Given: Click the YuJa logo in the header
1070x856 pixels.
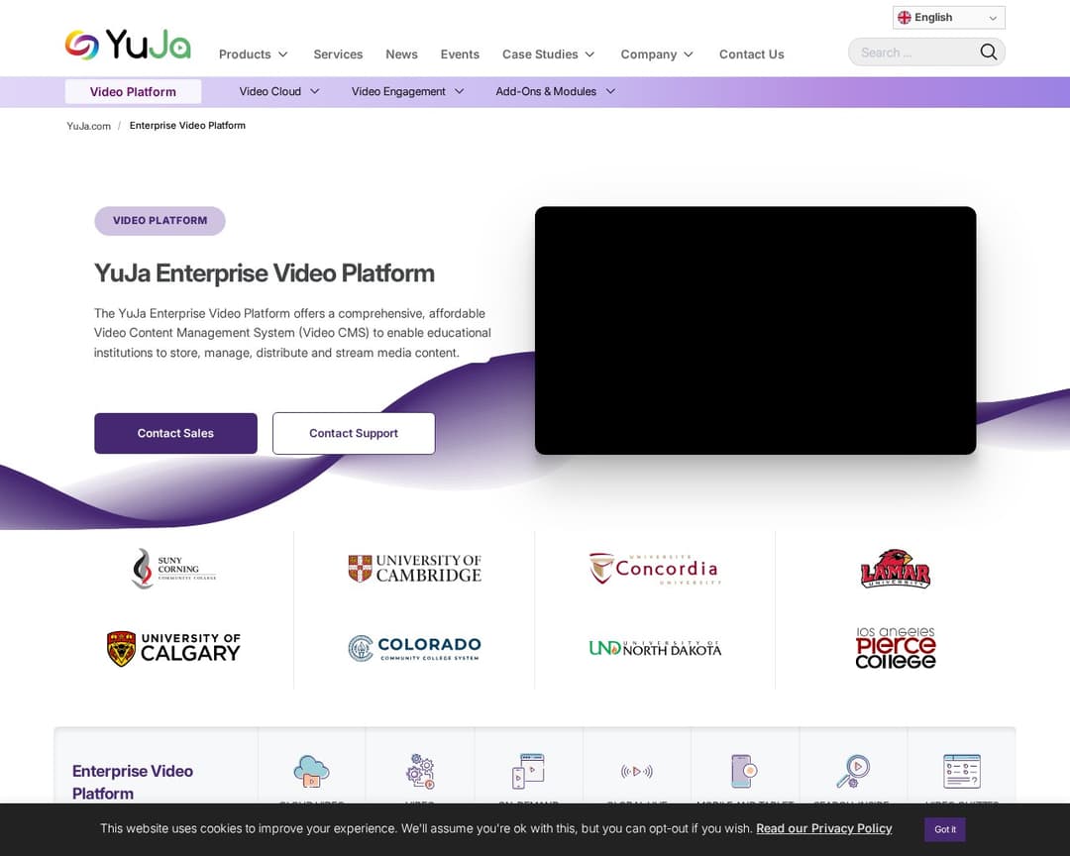Looking at the screenshot, I should [128, 45].
